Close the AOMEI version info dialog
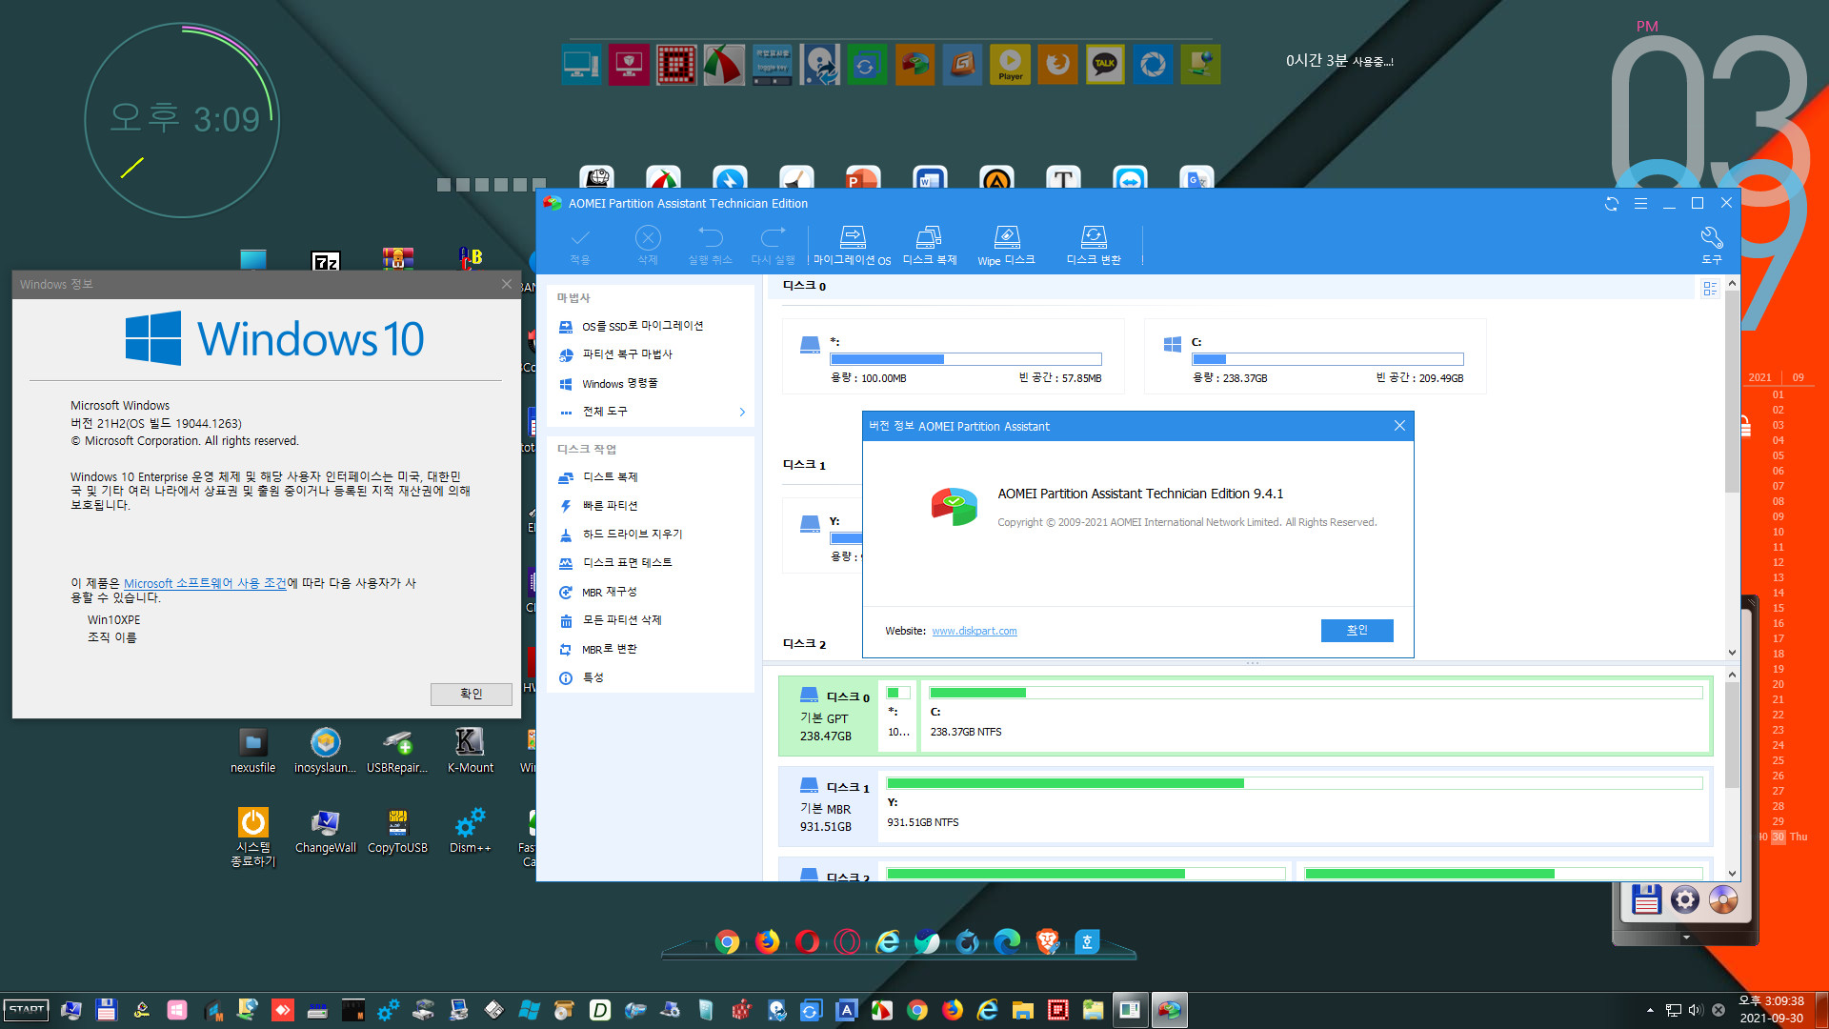 tap(1399, 426)
